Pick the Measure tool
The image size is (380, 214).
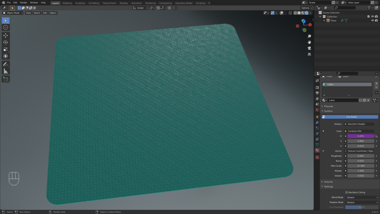click(6, 71)
